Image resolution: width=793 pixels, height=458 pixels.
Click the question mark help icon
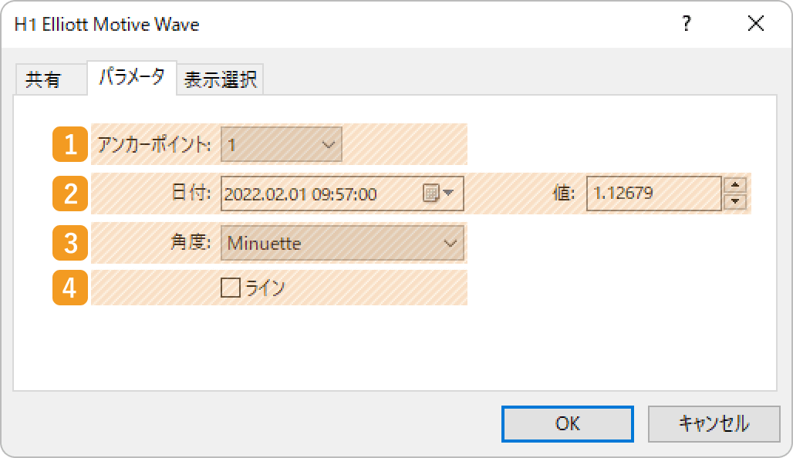(x=686, y=24)
